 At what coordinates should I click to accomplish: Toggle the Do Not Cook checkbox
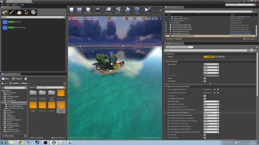point(205,135)
